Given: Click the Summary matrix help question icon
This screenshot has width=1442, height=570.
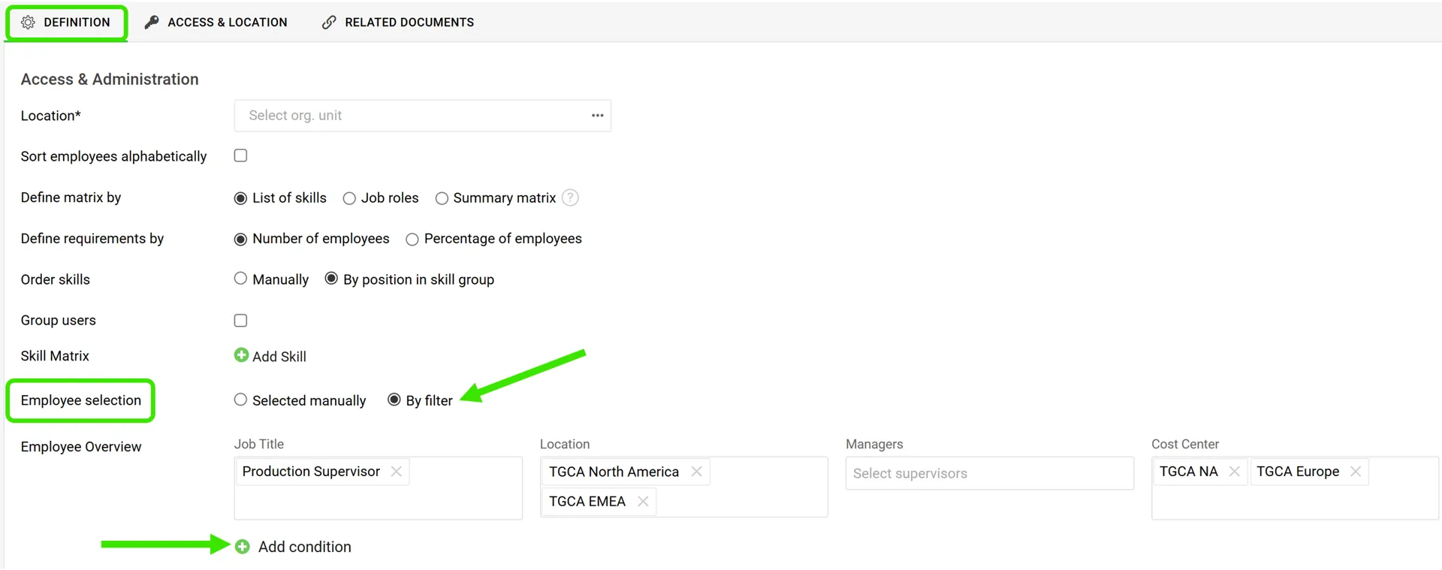Looking at the screenshot, I should pyautogui.click(x=571, y=198).
